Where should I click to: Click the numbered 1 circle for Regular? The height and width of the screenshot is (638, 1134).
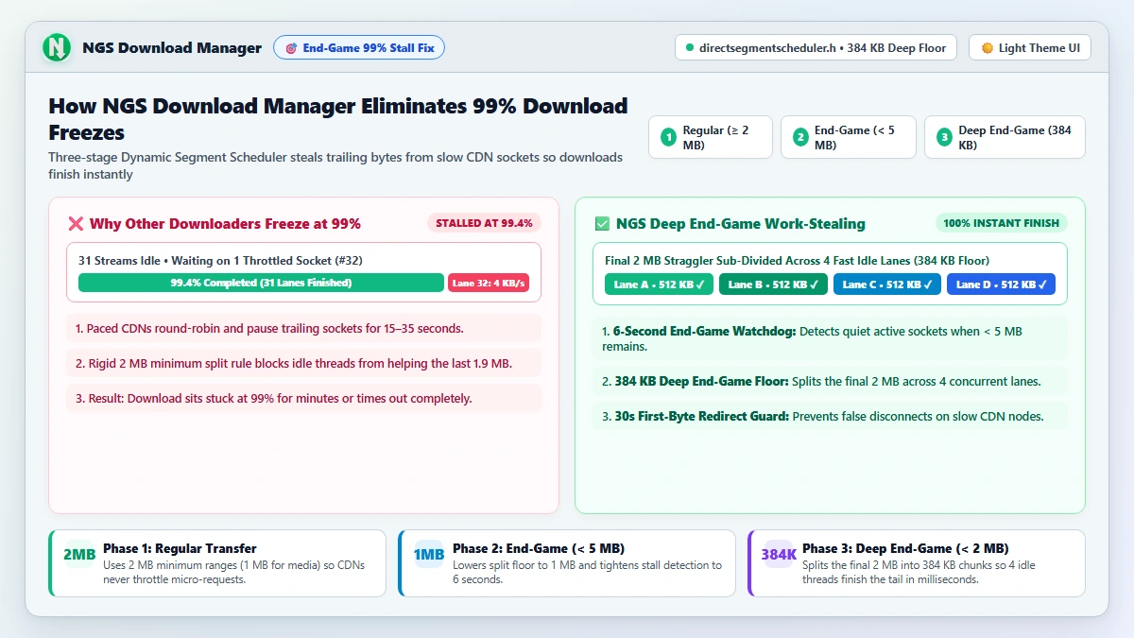pos(669,137)
